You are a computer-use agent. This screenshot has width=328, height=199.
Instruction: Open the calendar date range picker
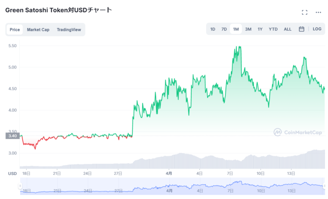[x=302, y=29]
